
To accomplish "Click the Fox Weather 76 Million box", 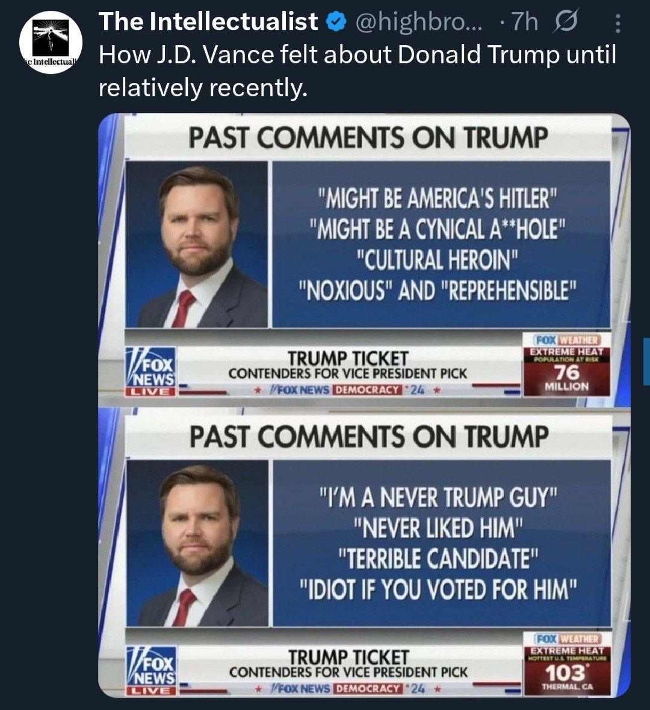I will [x=566, y=364].
